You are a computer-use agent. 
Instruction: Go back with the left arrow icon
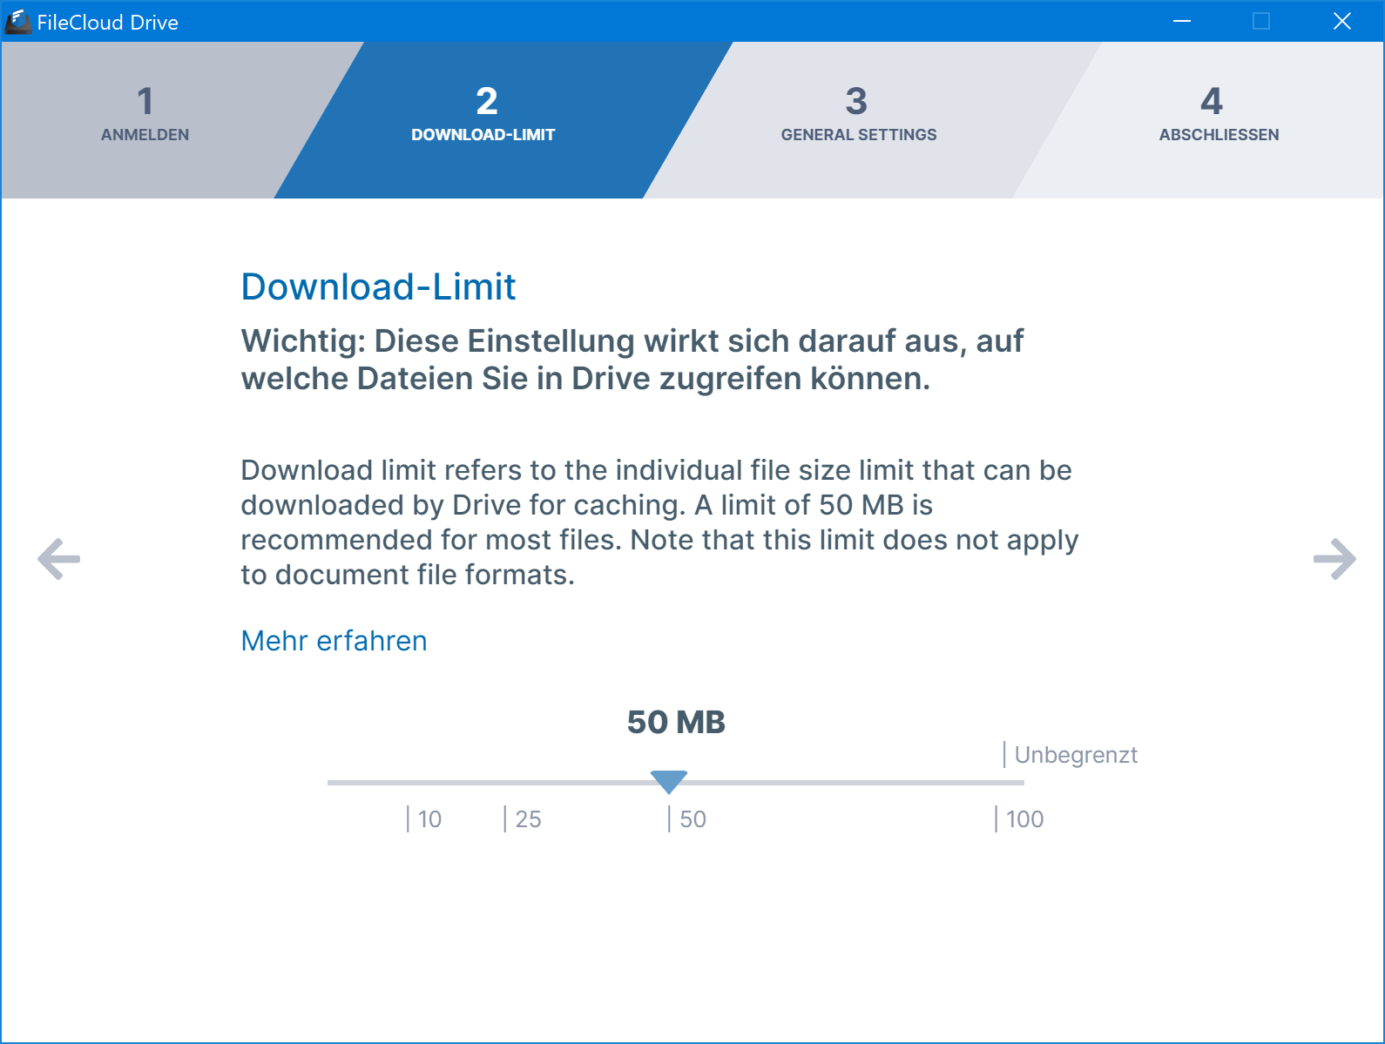click(59, 559)
